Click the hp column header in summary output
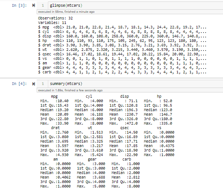The image size is (223, 192). [x=159, y=96]
